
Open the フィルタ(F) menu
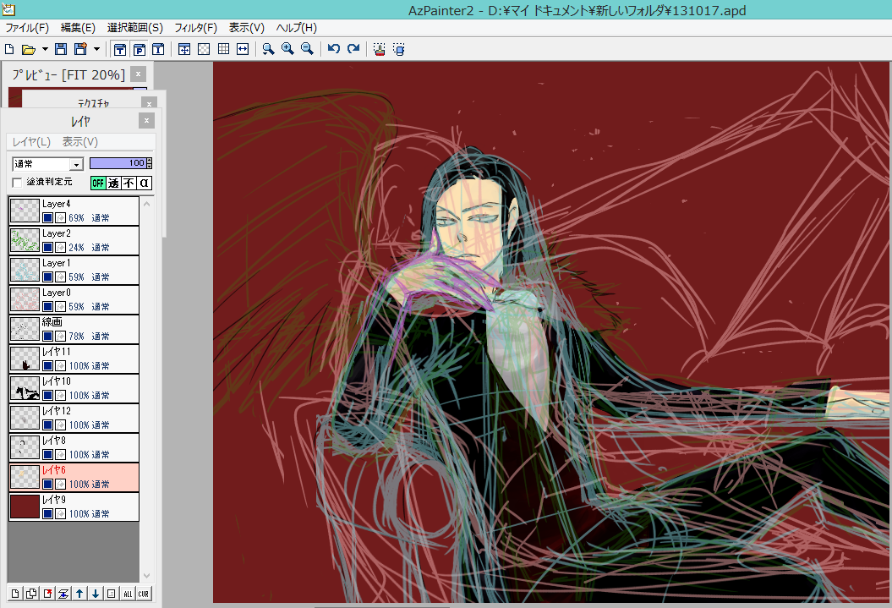tap(195, 28)
